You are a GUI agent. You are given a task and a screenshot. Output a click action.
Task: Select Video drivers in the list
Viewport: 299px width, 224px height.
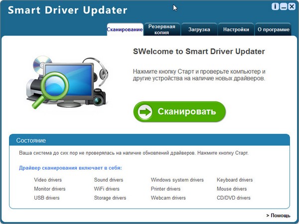[x=48, y=180]
